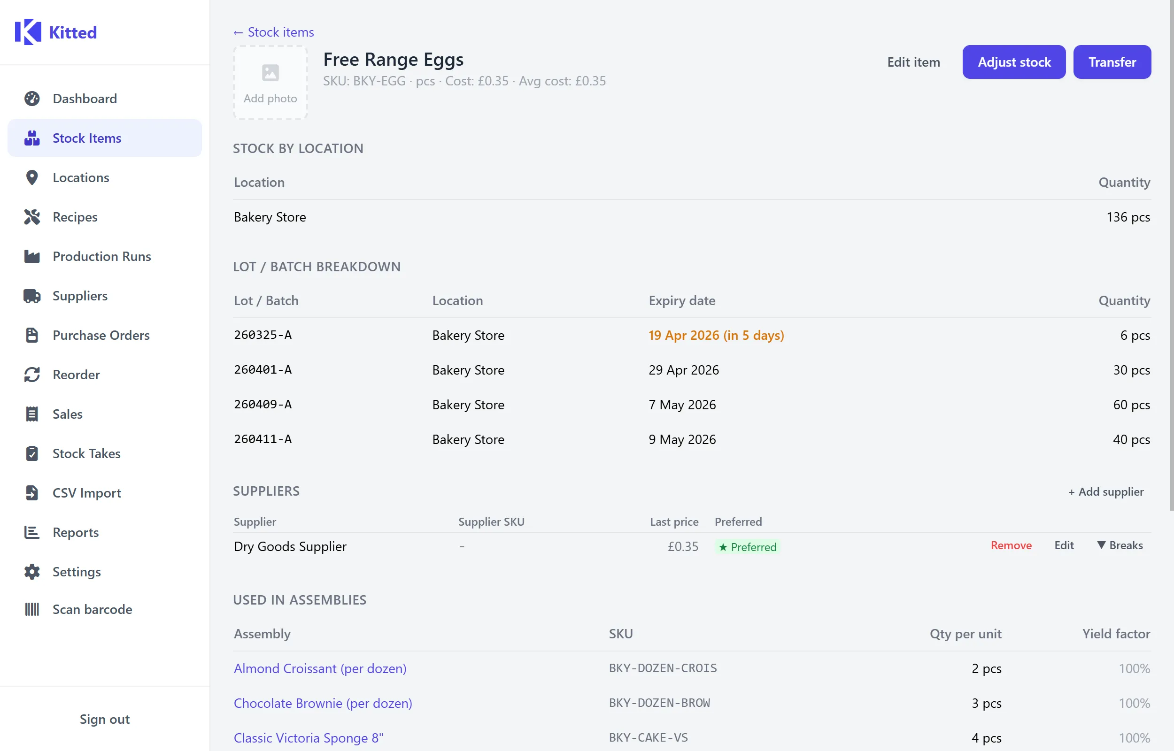Viewport: 1174px width, 751px height.
Task: Open the Dashboard from the sidebar
Action: point(85,99)
